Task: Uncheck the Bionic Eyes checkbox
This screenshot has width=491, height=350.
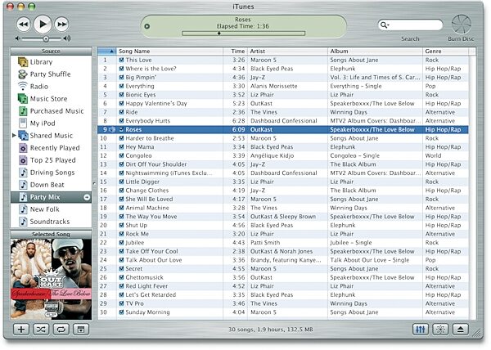Action: (x=121, y=95)
